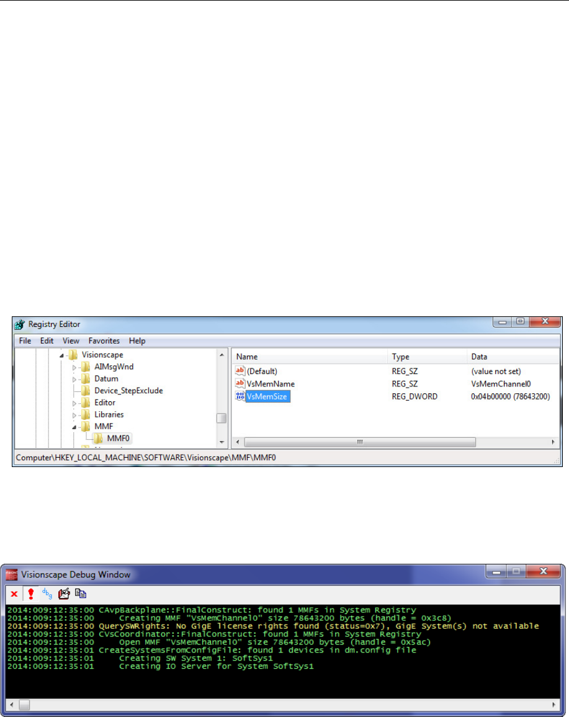Viewport: 569px width, 717px height.
Task: Toggle the red exclamation errors icon
Action: click(30, 594)
